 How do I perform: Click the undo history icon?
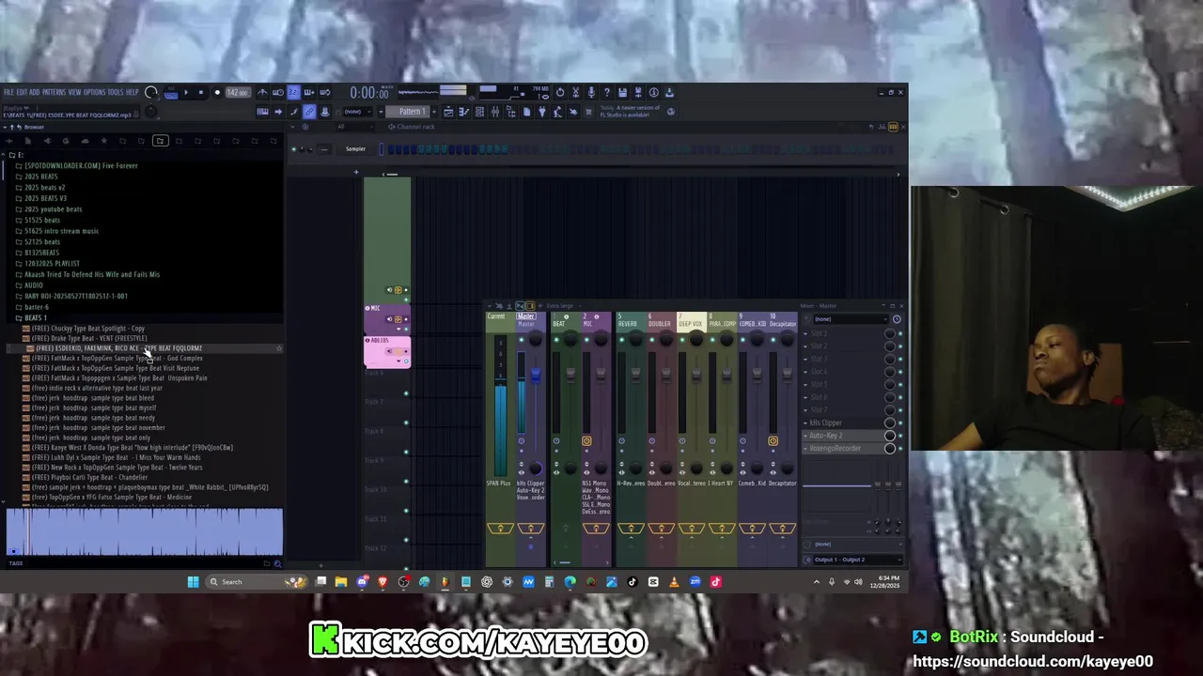click(x=560, y=92)
